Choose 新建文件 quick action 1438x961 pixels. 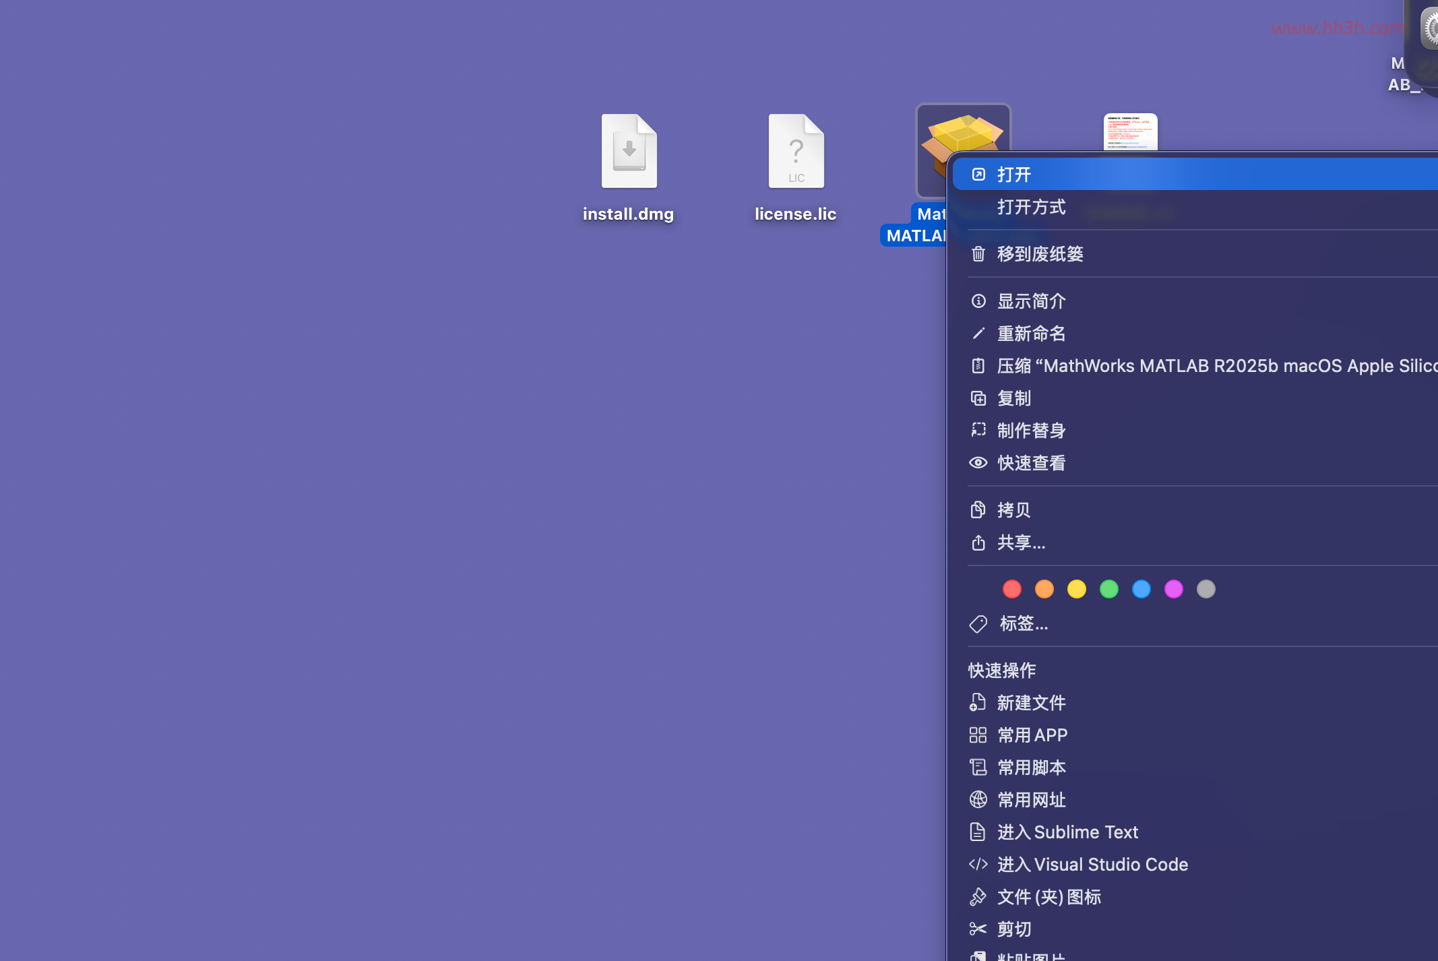pos(1195,703)
